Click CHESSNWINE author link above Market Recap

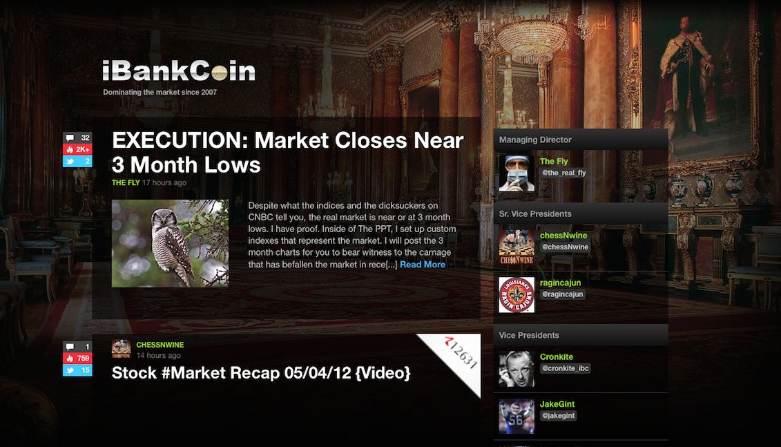(x=160, y=345)
